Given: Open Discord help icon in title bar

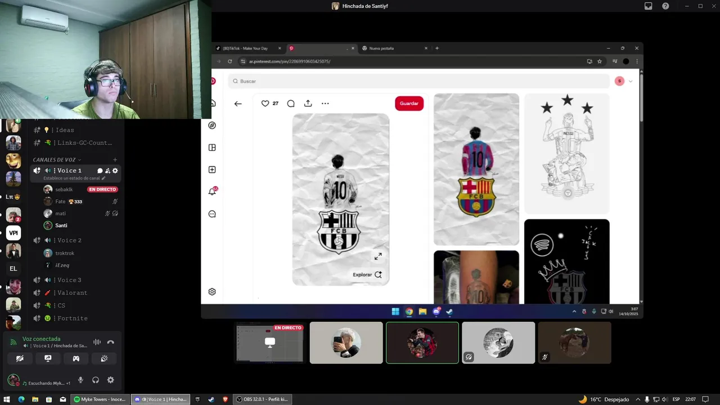Looking at the screenshot, I should pyautogui.click(x=665, y=6).
